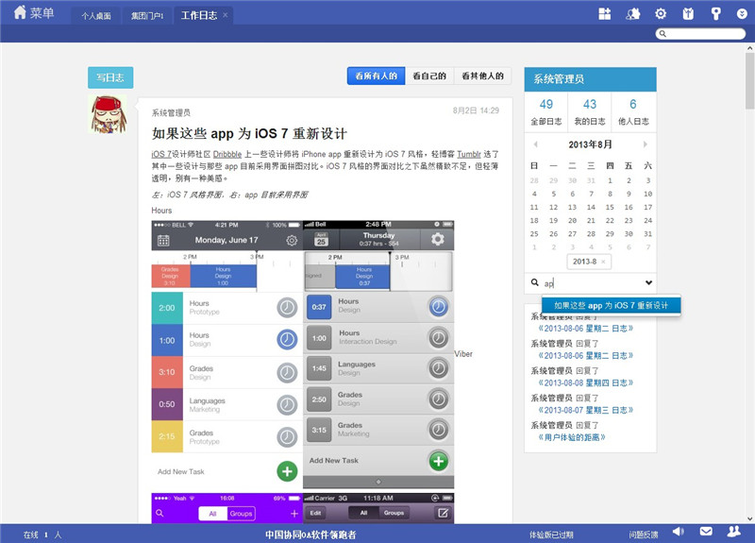Click the 问题反馈 link in status bar
Screen dimensions: 755x543
point(644,535)
